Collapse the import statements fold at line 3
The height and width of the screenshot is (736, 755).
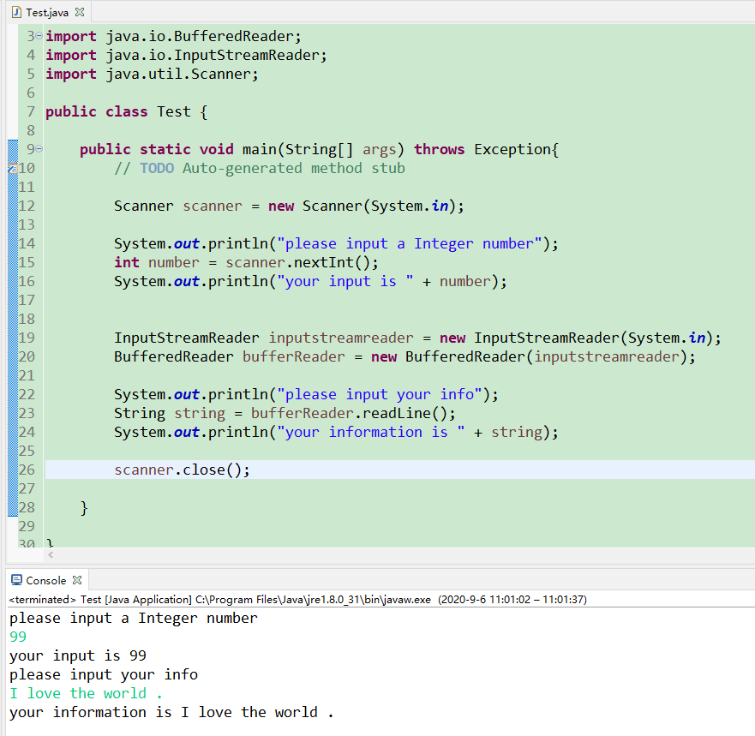point(40,36)
